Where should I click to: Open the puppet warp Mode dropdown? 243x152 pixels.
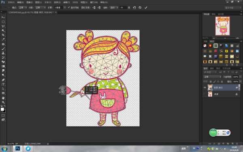23,8
